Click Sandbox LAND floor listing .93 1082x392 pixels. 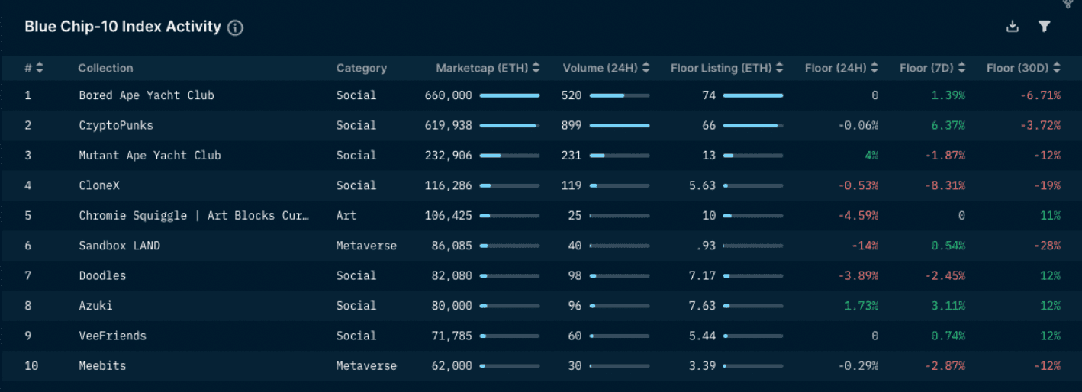[706, 246]
